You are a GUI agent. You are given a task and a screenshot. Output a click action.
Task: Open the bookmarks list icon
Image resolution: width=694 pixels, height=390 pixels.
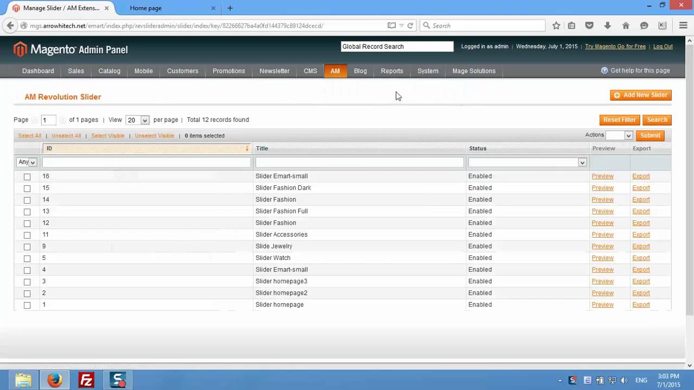click(x=571, y=25)
